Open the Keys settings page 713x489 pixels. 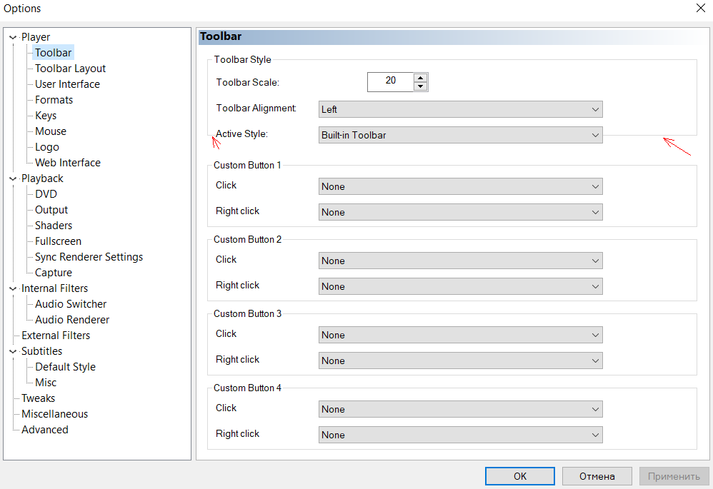pos(46,116)
